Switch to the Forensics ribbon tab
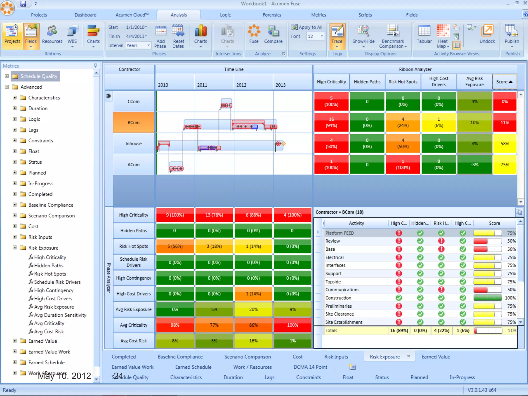 click(272, 15)
